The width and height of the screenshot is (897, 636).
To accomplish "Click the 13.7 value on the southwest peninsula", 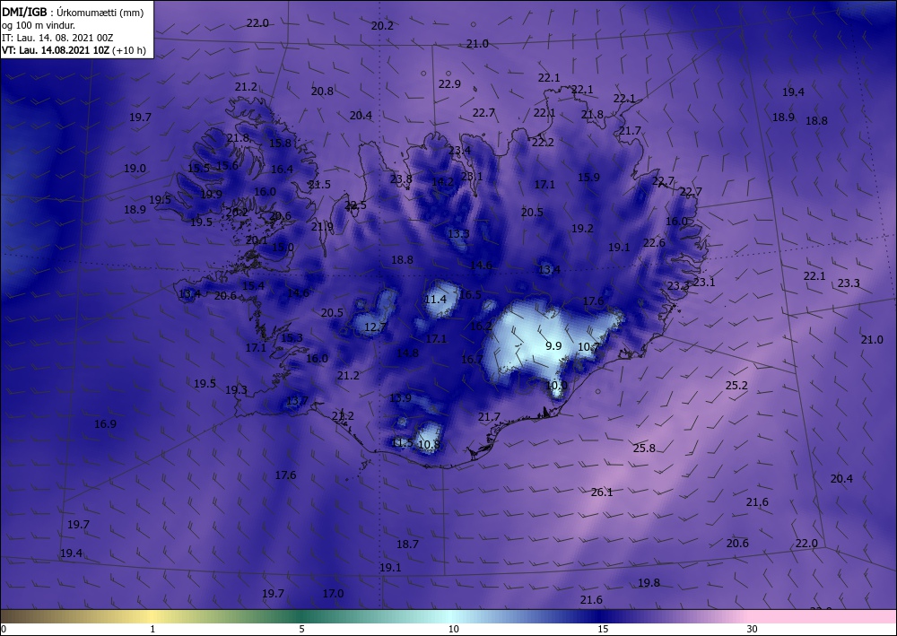I will [298, 400].
